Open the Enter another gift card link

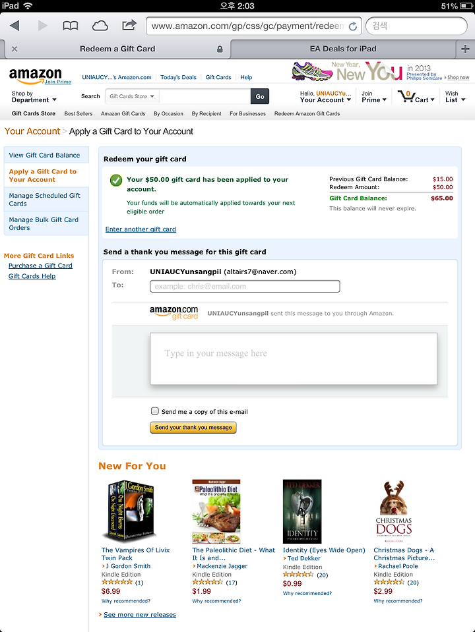click(141, 229)
